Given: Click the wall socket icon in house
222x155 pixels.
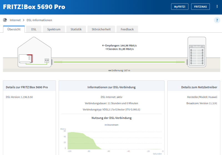Looking at the screenshot, I should [x=47, y=61].
